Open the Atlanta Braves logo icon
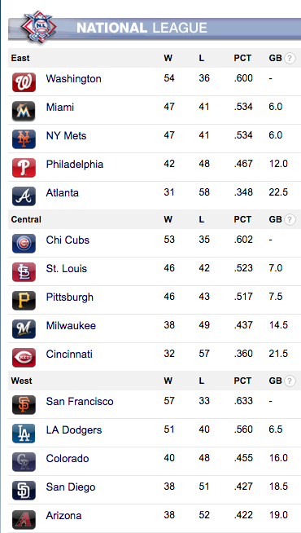This screenshot has height=533, width=301. click(x=24, y=196)
